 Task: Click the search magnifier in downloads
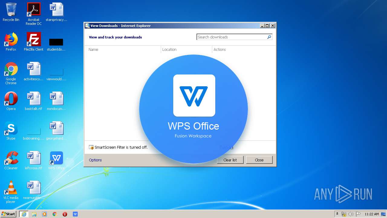coord(269,37)
